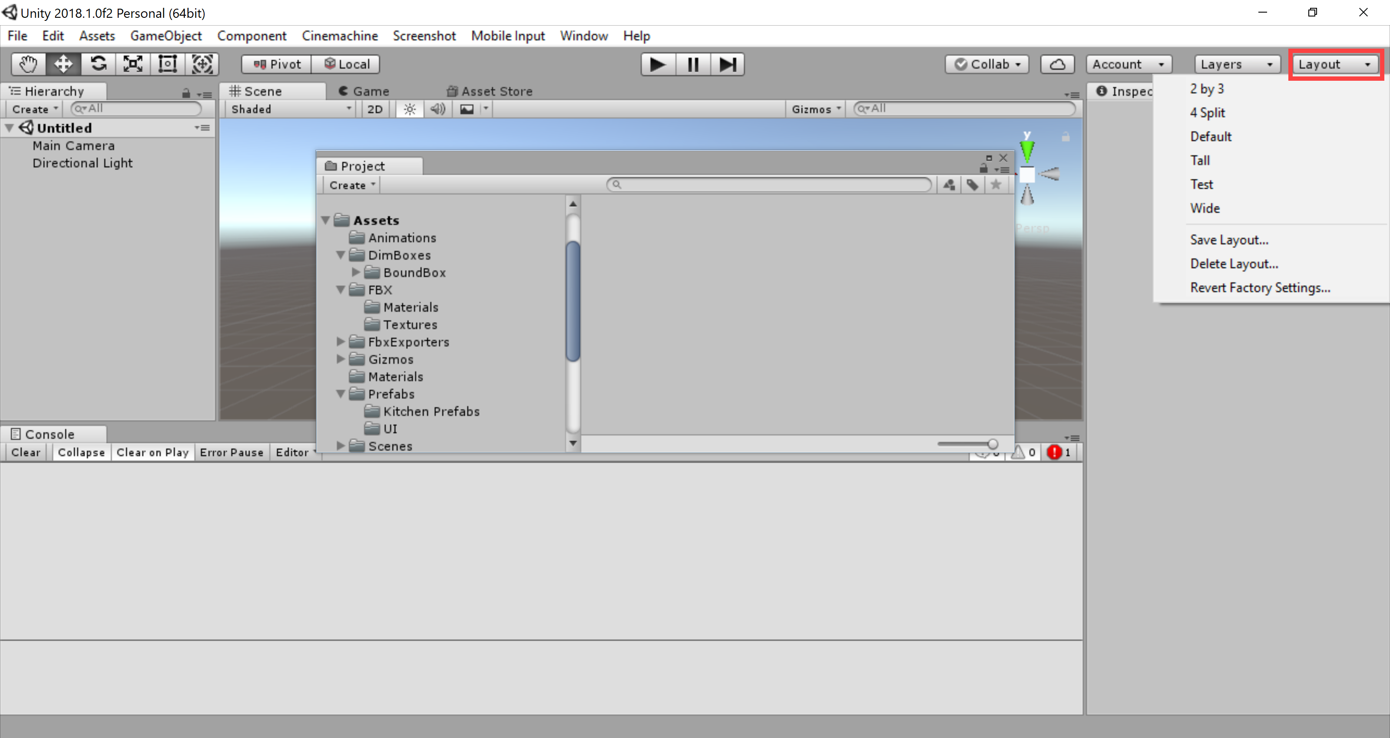Open the Shaded draw mode dropdown
The image size is (1390, 738).
[x=290, y=109]
